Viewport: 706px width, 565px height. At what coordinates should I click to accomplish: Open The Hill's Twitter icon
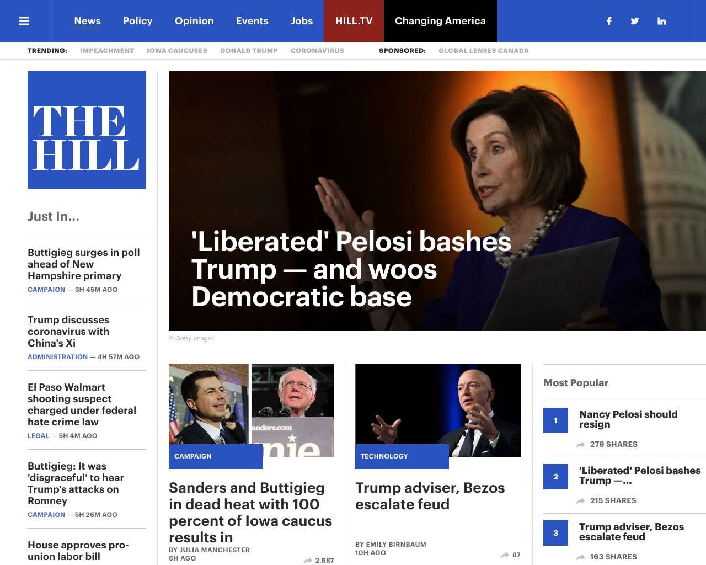coord(635,21)
